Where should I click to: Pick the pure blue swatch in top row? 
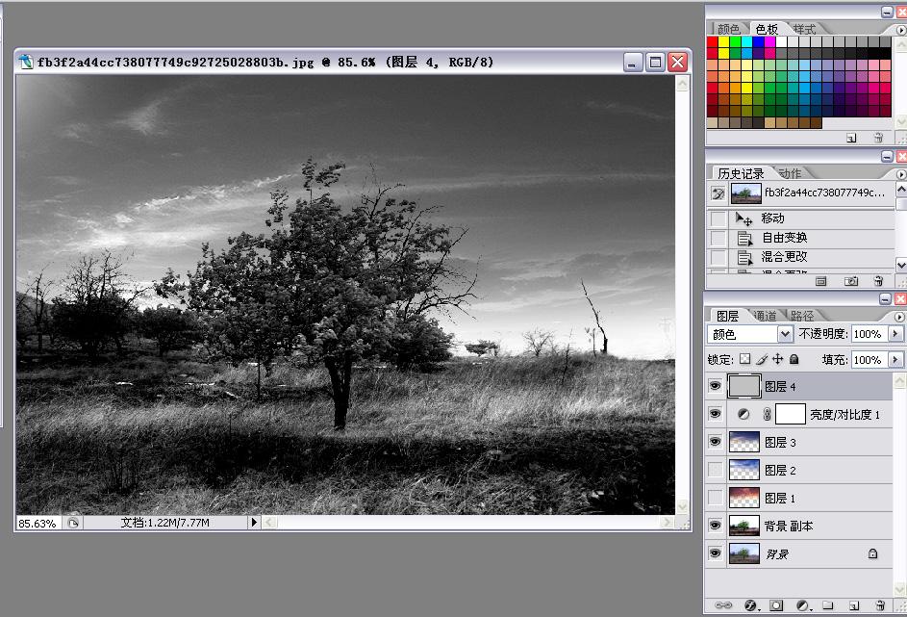click(758, 41)
